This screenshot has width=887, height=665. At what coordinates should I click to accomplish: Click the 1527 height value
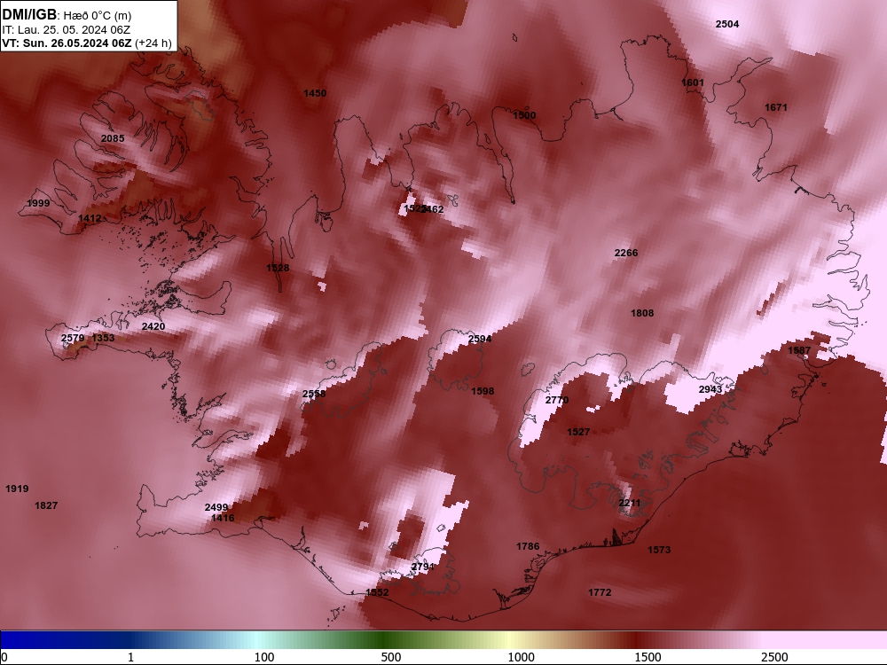[578, 432]
